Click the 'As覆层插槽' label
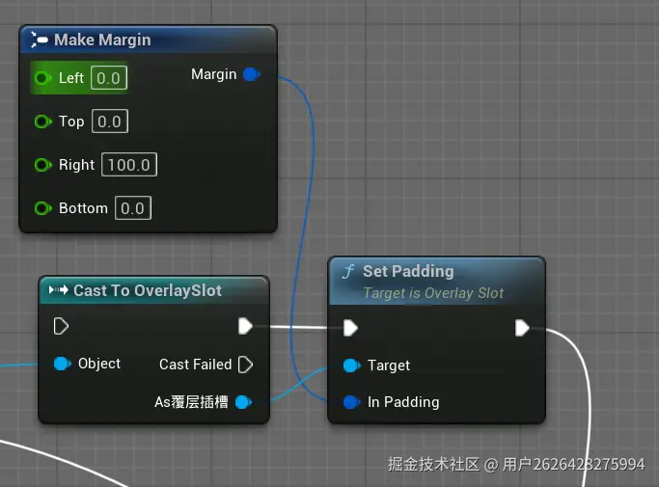This screenshot has height=487, width=659. click(191, 402)
